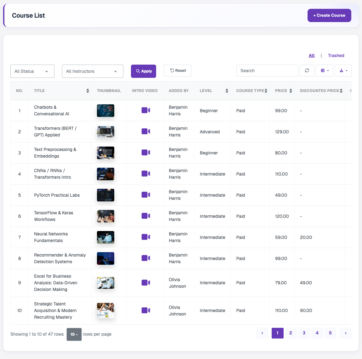Open thumbnail of Strategic Talent Acquisition course
The width and height of the screenshot is (362, 359).
(x=105, y=310)
